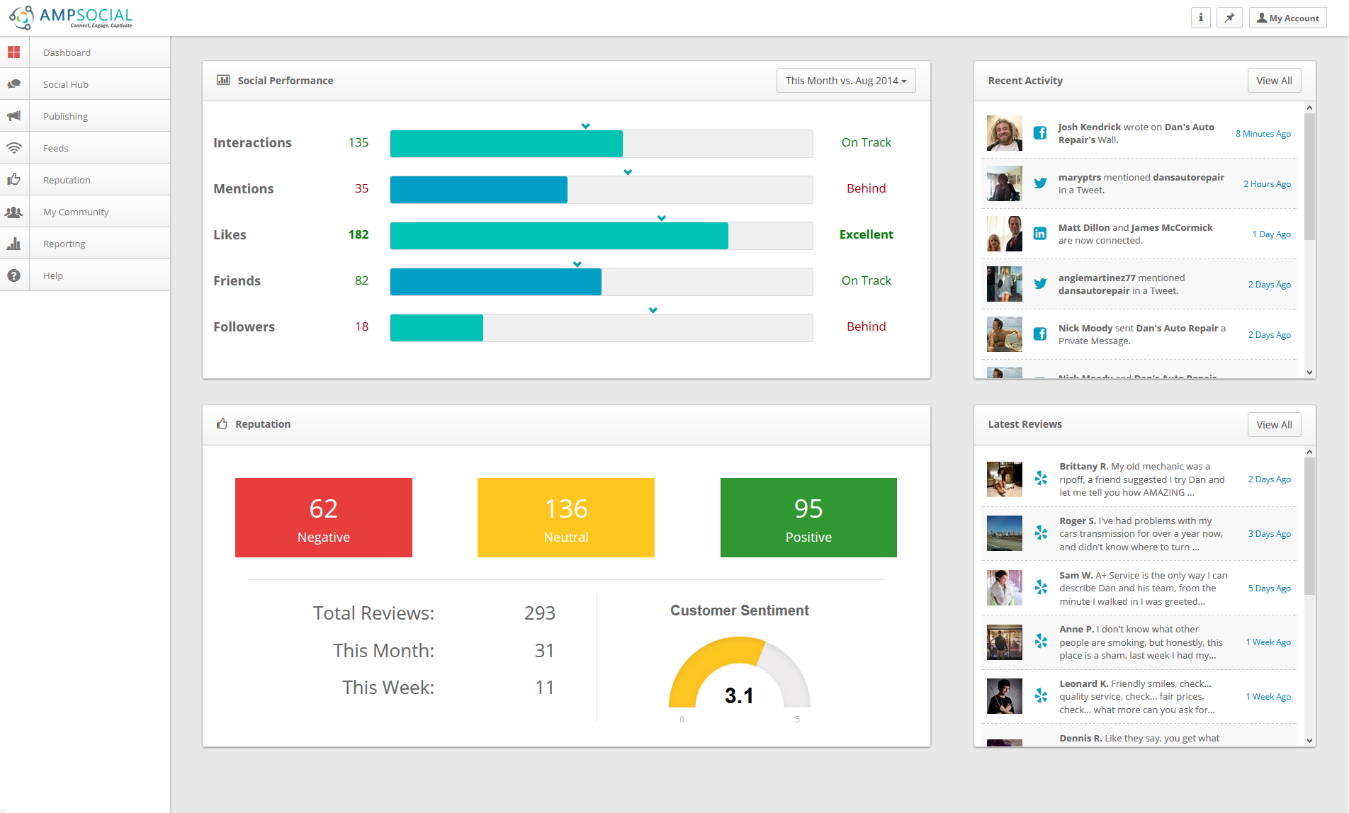Click the 8 Minutes Ago timestamp link
The width and height of the screenshot is (1349, 813).
pos(1263,134)
